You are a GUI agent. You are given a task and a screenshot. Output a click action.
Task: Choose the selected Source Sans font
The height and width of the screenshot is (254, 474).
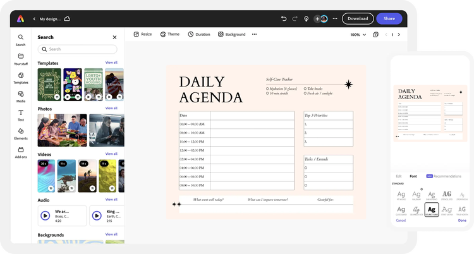[x=432, y=210]
